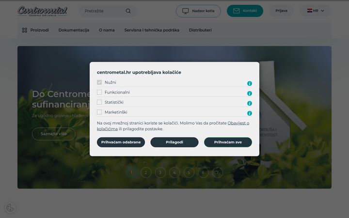Viewport: 349px width, 218px height.
Task: Click Prihvaćam sve button
Action: click(228, 142)
